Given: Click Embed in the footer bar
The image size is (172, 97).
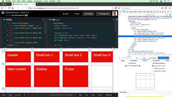Looking at the screenshot, I should 100,95.
